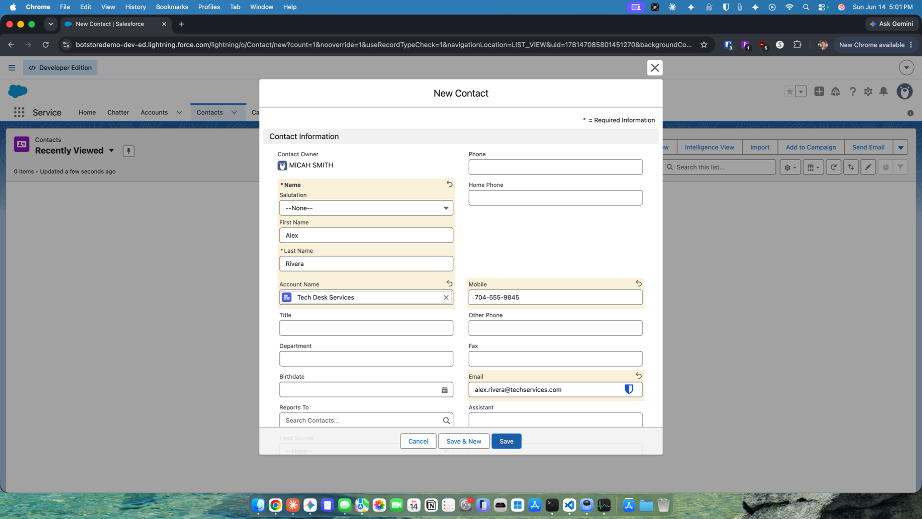Viewport: 922px width, 519px height.
Task: Click the Department input field
Action: pos(366,359)
